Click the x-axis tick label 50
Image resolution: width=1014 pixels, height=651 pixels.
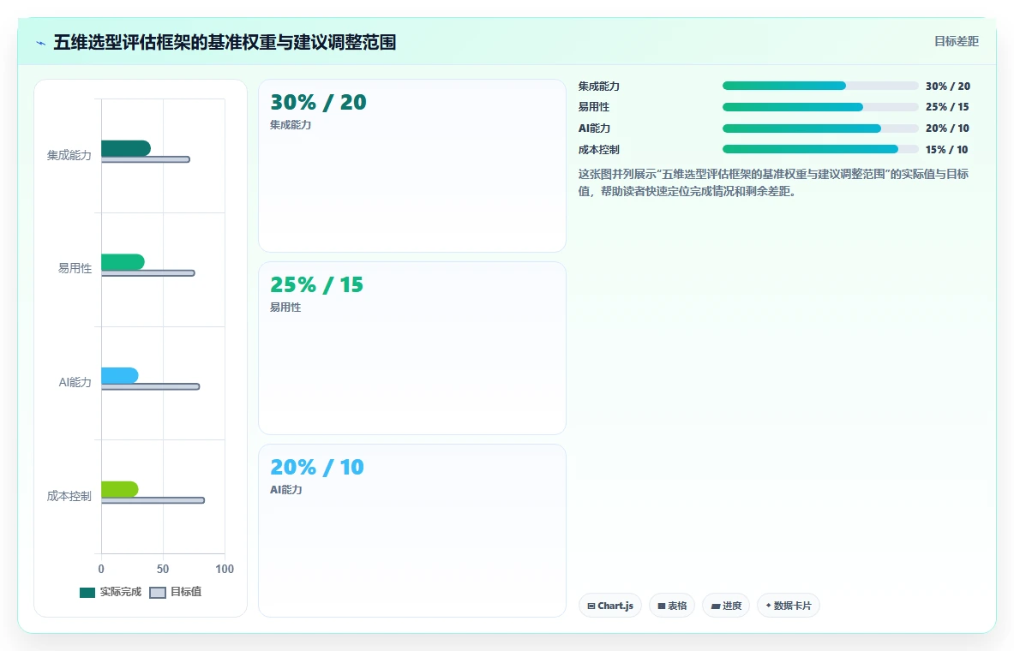coord(163,569)
